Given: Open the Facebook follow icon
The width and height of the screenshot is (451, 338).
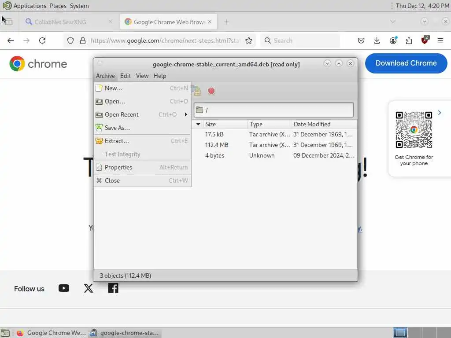Looking at the screenshot, I should (x=113, y=288).
